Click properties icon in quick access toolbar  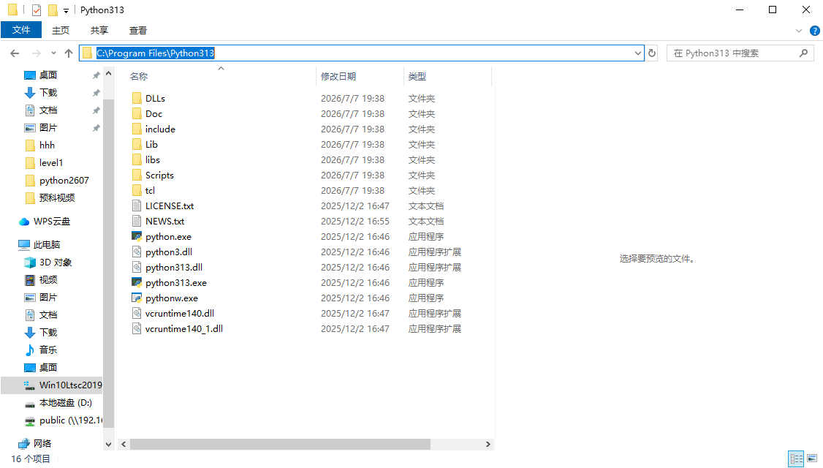(37, 10)
